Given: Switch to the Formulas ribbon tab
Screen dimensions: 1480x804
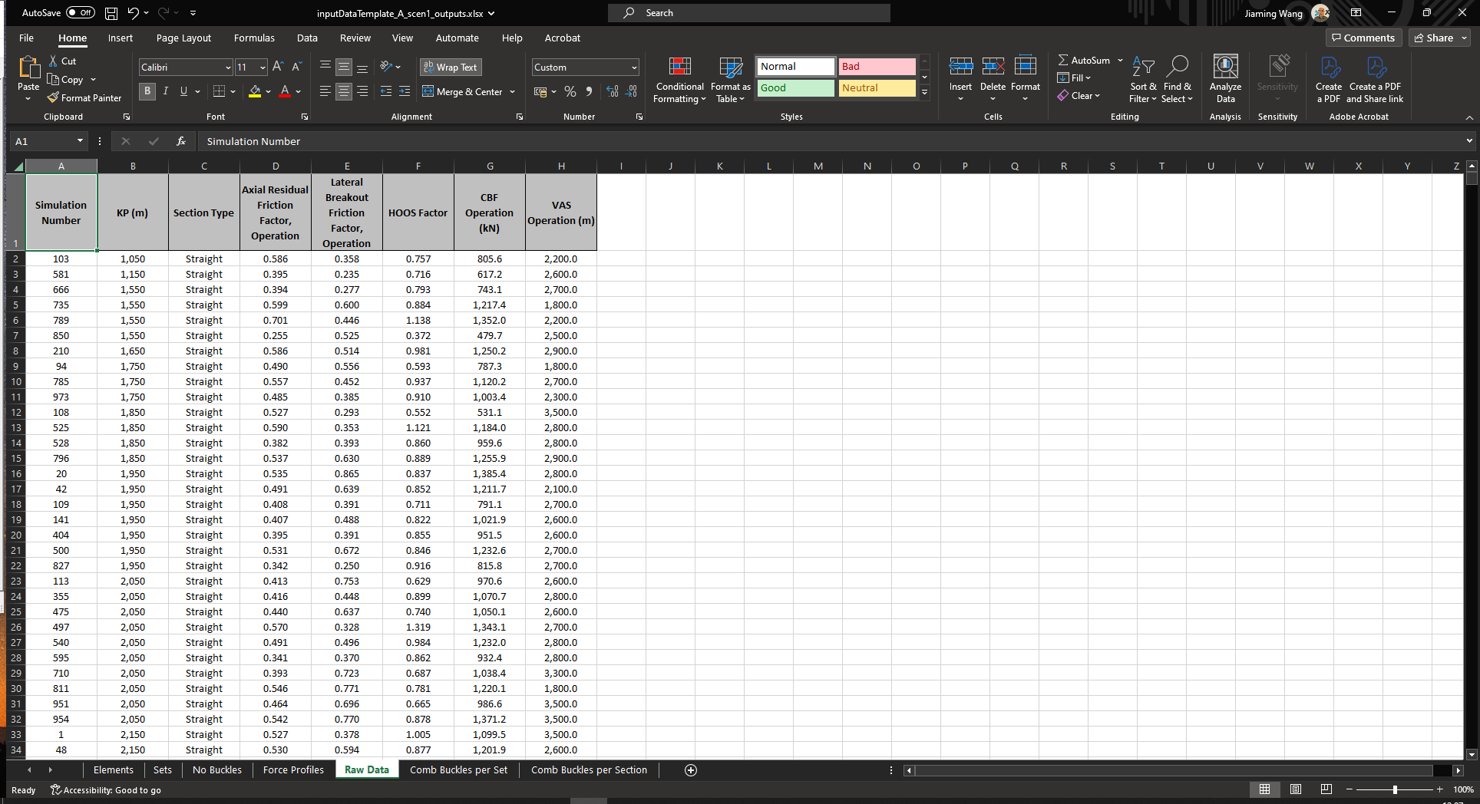Looking at the screenshot, I should click(x=254, y=38).
